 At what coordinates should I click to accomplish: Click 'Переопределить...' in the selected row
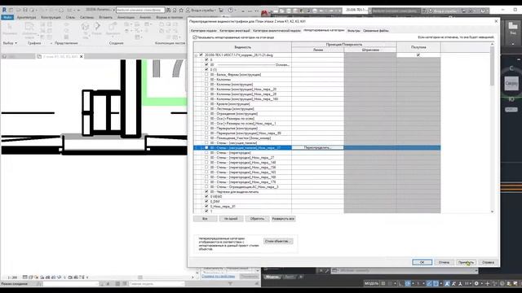tap(317, 147)
